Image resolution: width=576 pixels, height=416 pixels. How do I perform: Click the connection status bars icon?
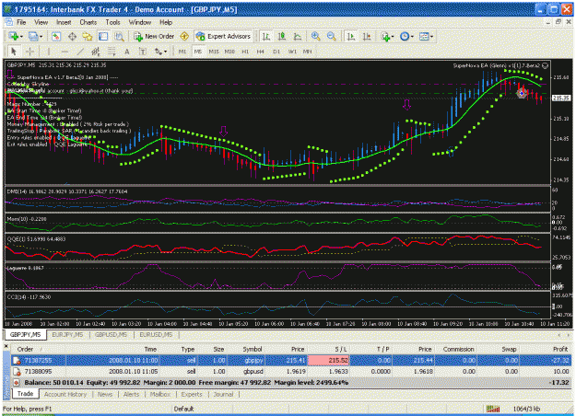click(493, 409)
